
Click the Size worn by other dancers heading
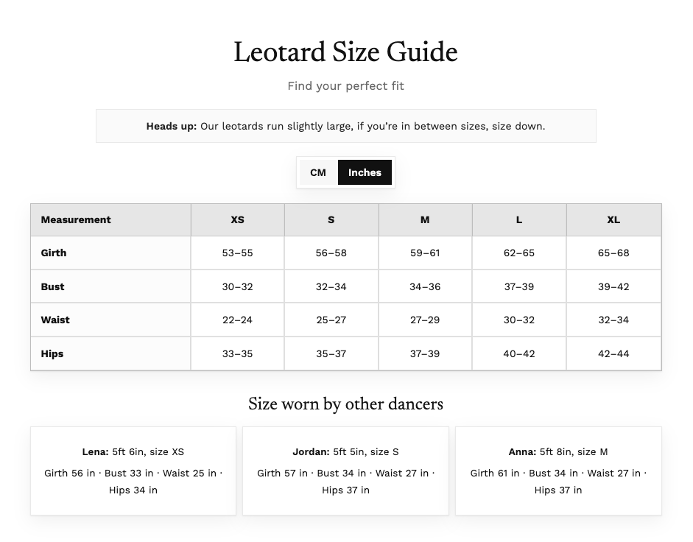click(x=345, y=404)
